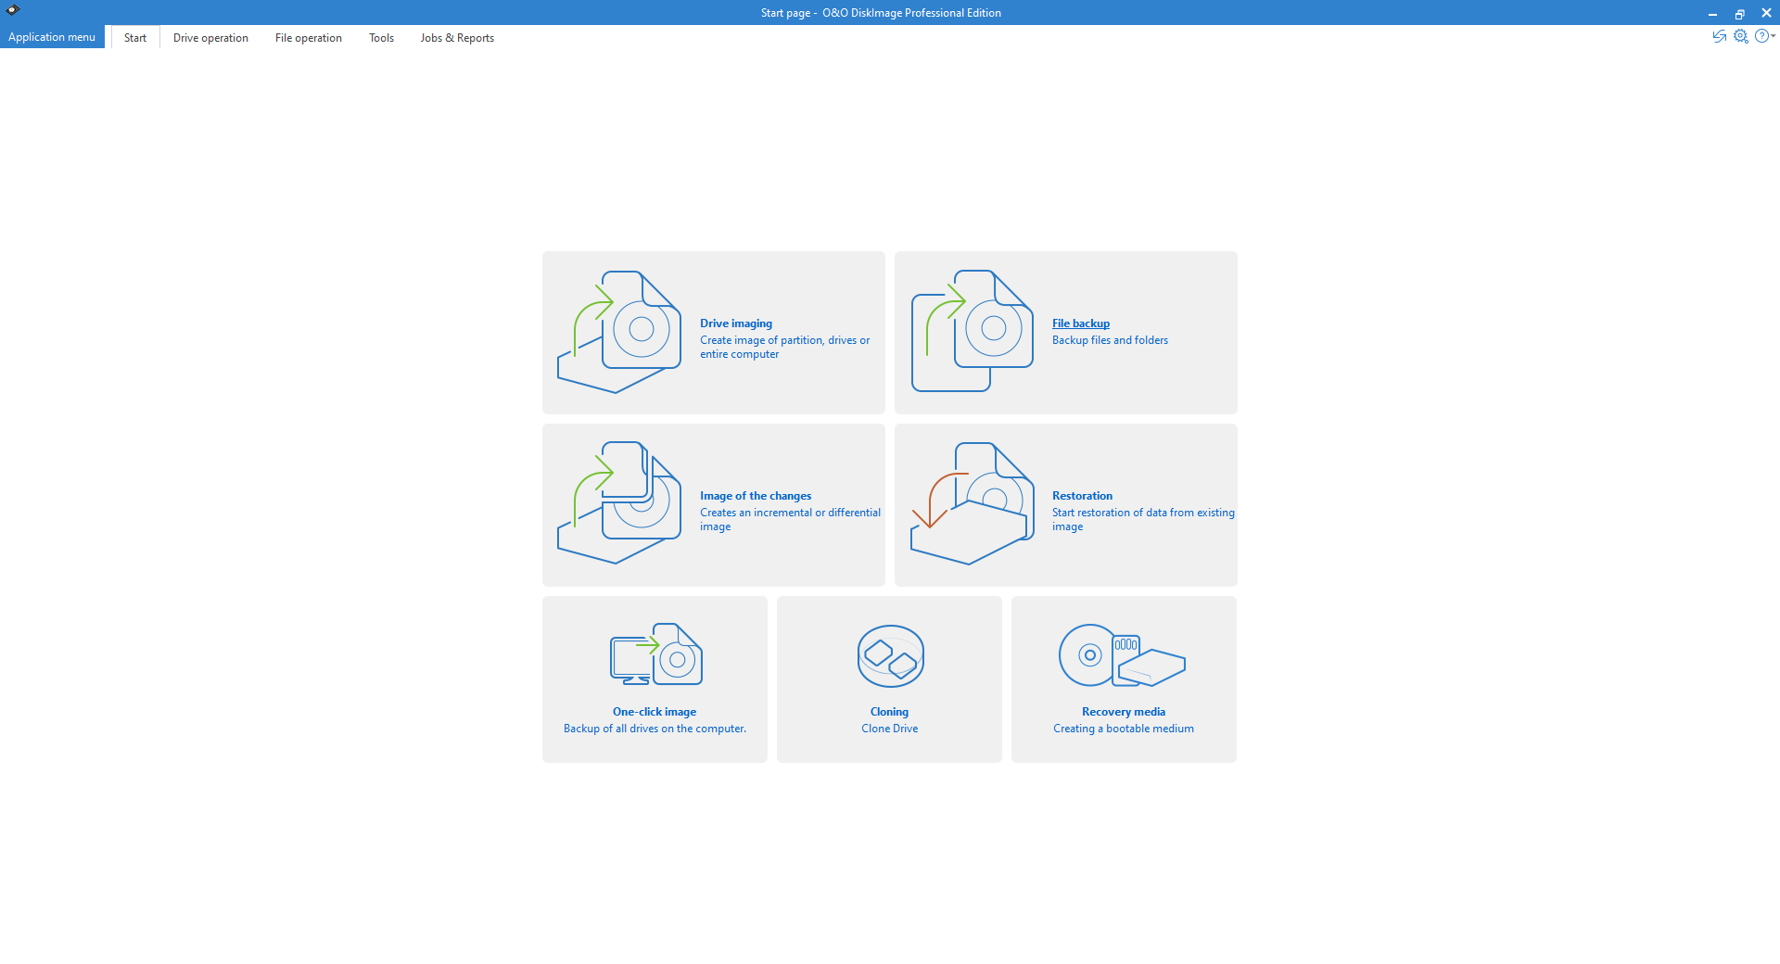Viewport: 1780px width, 964px height.
Task: Click the help question mark icon
Action: 1761,36
